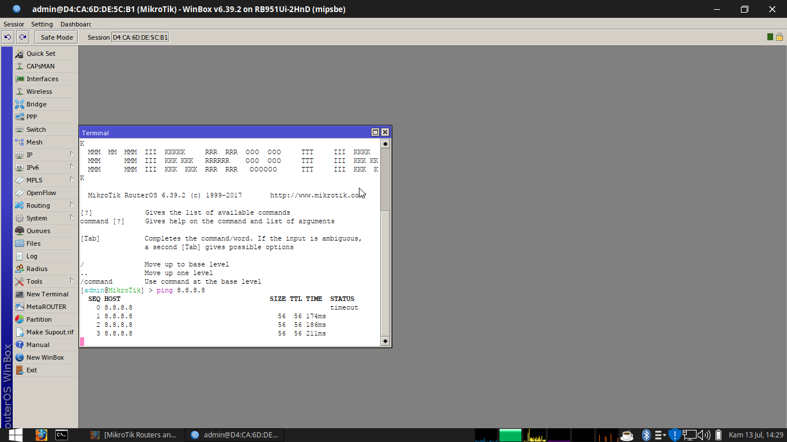
Task: Click the Session address field
Action: coord(140,37)
